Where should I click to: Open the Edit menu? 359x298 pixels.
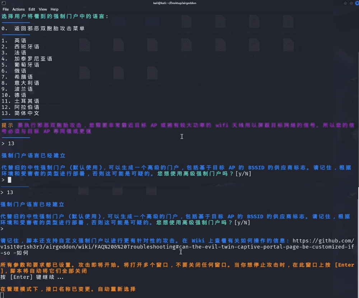click(32, 9)
